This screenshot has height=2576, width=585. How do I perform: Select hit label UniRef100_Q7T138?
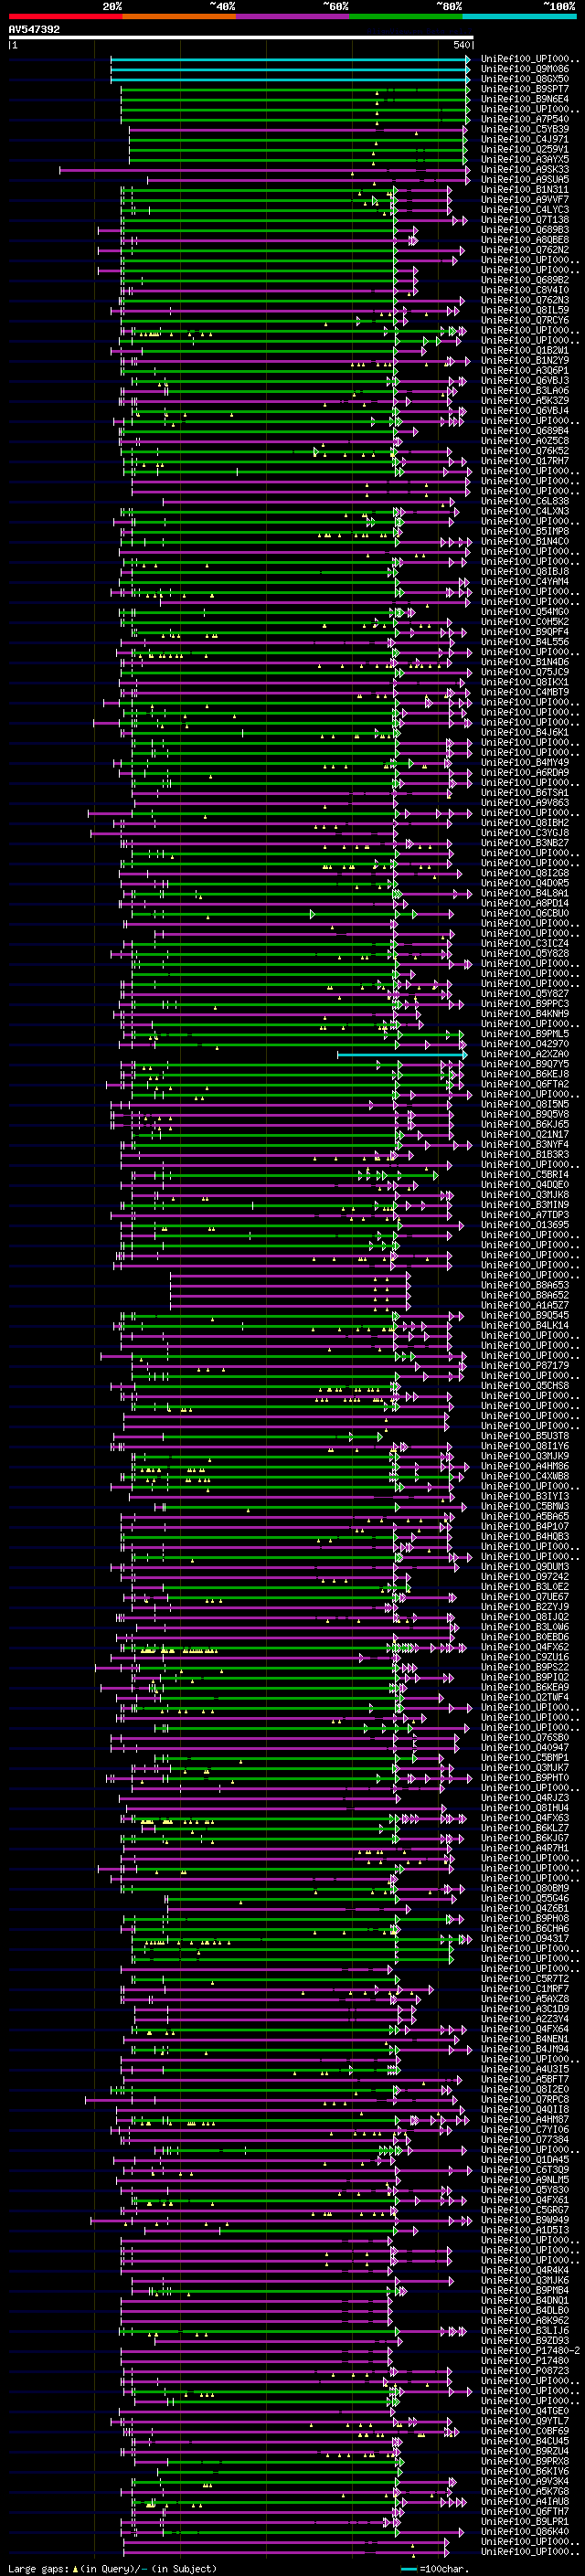pyautogui.click(x=525, y=220)
